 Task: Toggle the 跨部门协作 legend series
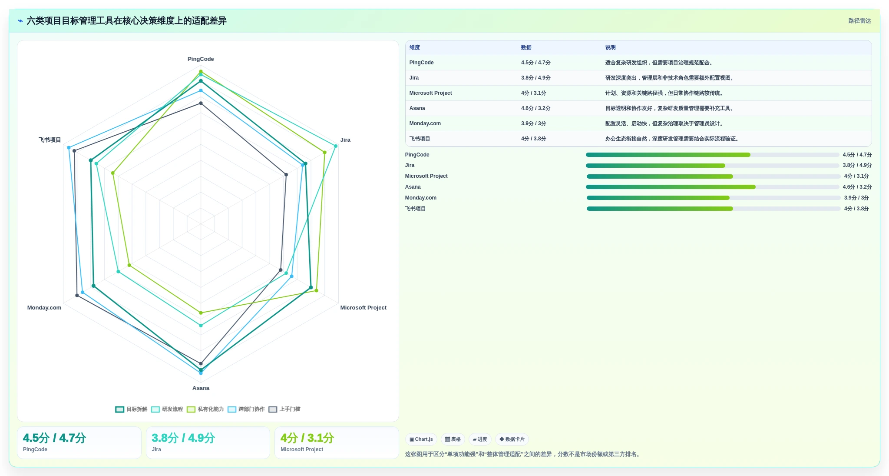tap(246, 409)
